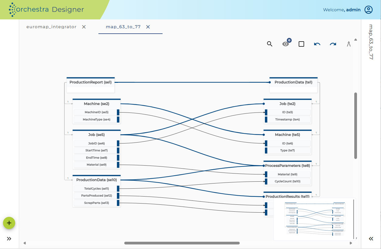
Task: Click the StartTime (se7) field
Action: pyautogui.click(x=95, y=150)
